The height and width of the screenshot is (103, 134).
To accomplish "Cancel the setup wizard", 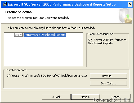I will tap(116, 97).
